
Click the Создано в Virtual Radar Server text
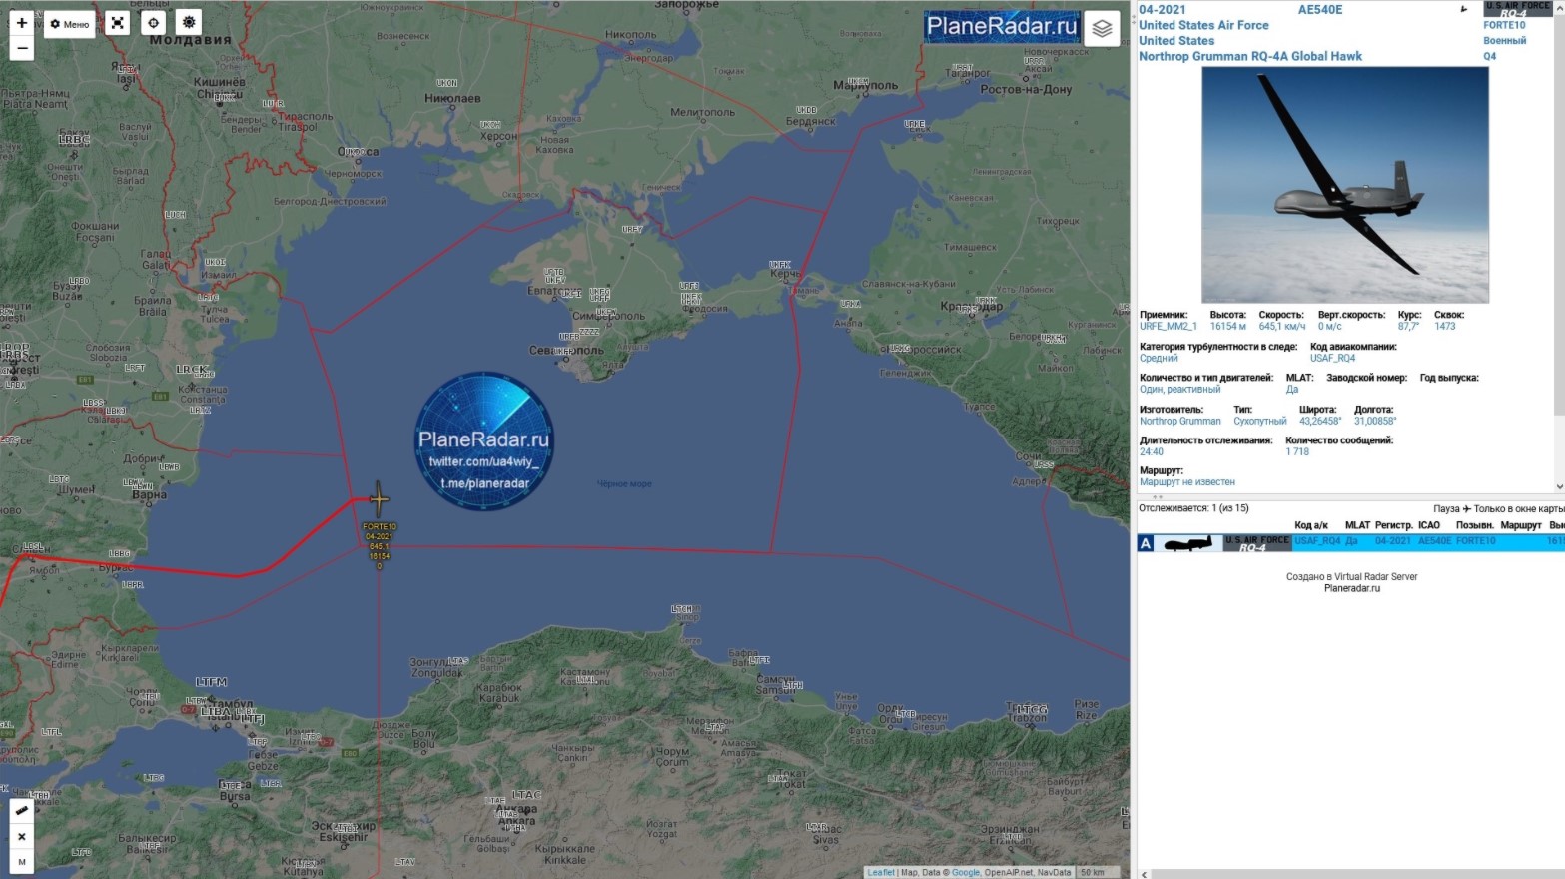[x=1352, y=577]
